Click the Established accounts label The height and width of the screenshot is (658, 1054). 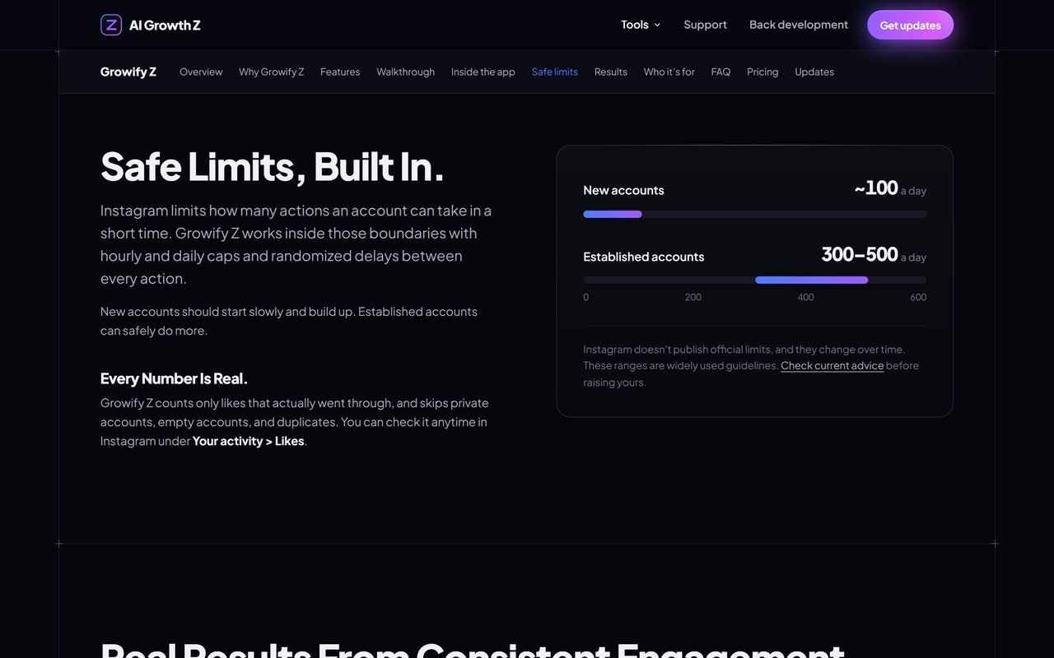[644, 257]
